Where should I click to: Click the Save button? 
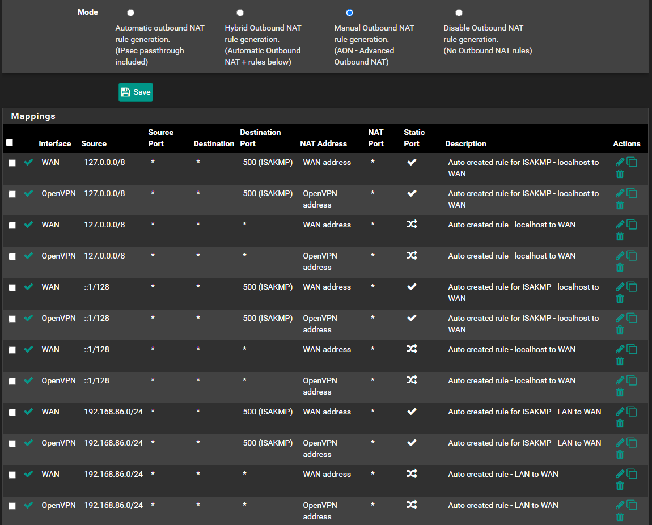136,92
